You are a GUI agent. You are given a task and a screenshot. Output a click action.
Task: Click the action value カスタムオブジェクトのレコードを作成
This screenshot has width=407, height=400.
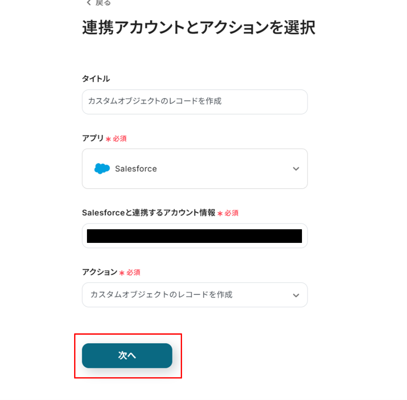(161, 295)
